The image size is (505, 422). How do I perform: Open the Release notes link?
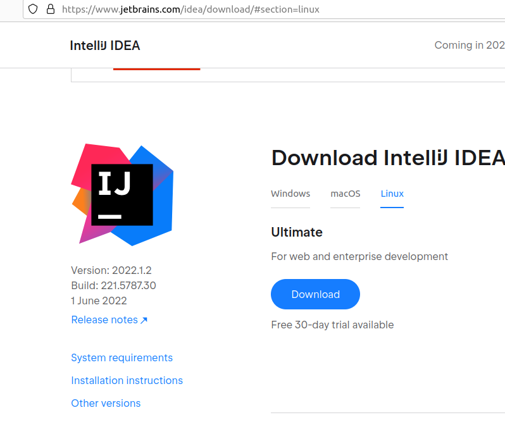pyautogui.click(x=104, y=320)
